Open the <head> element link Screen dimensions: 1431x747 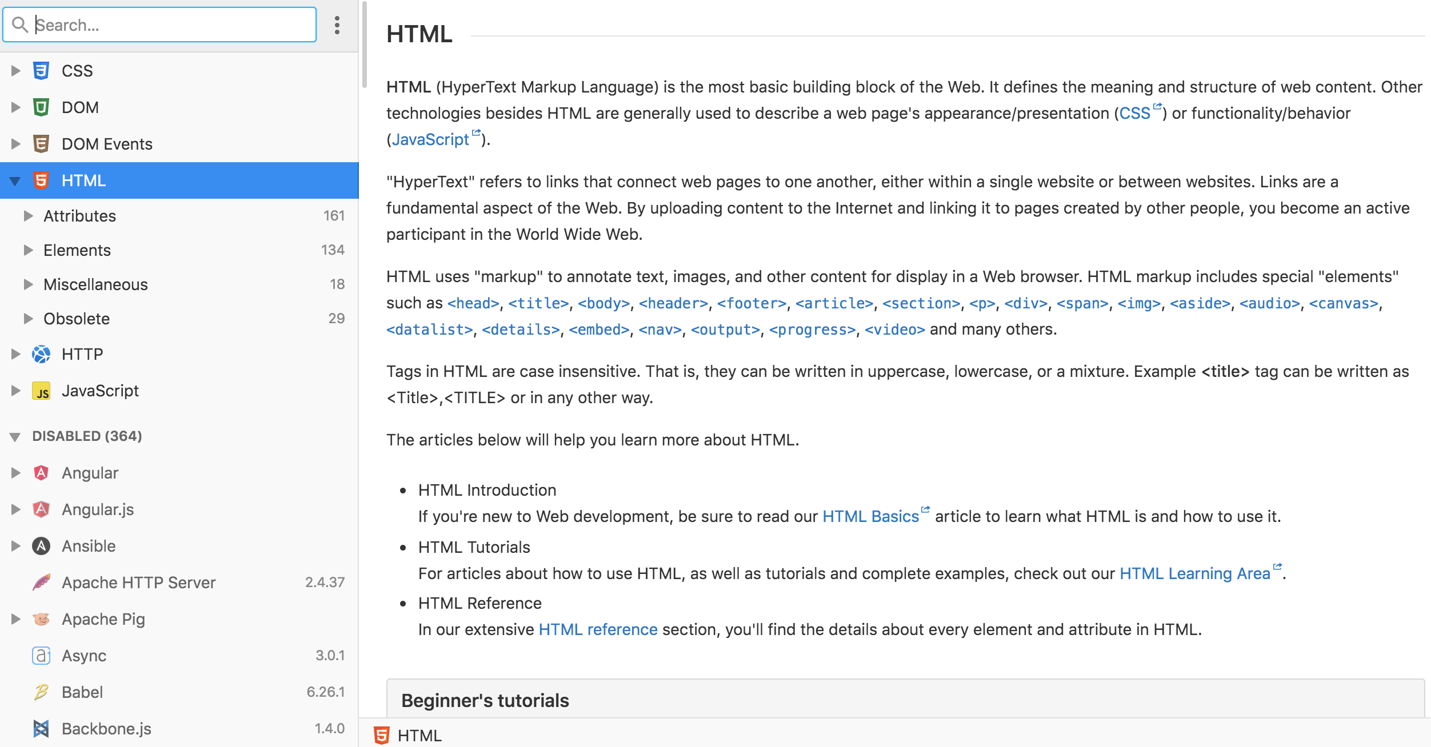473,303
